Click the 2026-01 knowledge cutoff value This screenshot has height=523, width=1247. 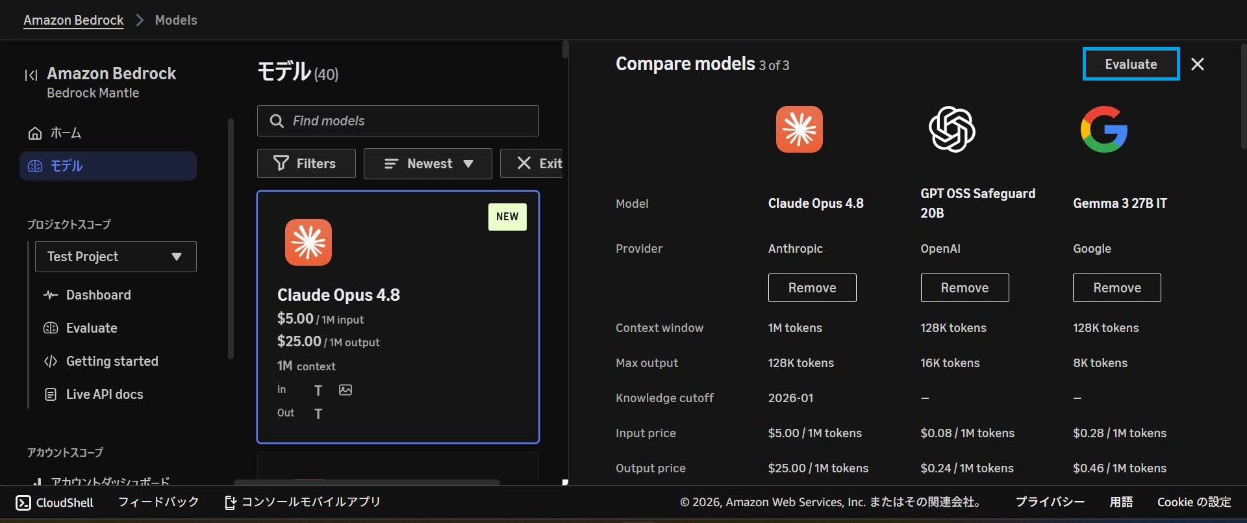click(790, 398)
